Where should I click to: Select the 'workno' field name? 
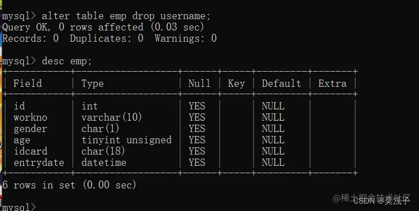tap(30, 117)
